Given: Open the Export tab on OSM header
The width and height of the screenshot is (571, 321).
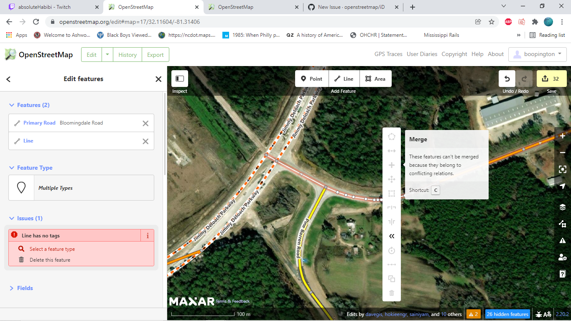Looking at the screenshot, I should [155, 55].
